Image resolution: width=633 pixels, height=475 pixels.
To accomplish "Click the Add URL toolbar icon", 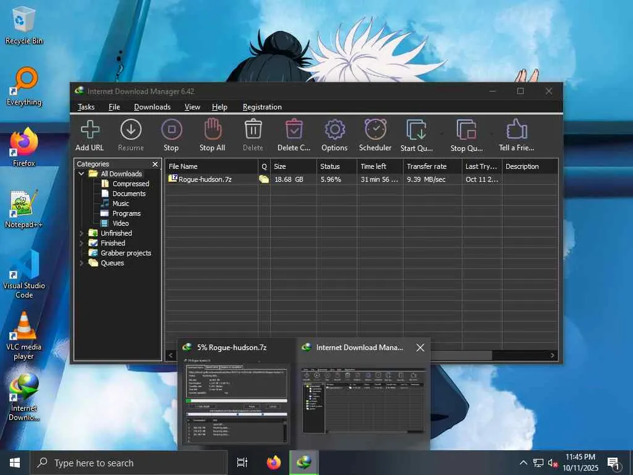I will (90, 130).
